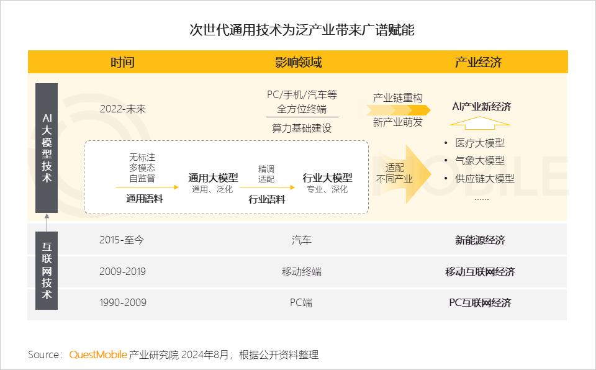Screen dimensions: 596x370
Task: Click the 通用大模型 bold label
Action: (x=213, y=178)
